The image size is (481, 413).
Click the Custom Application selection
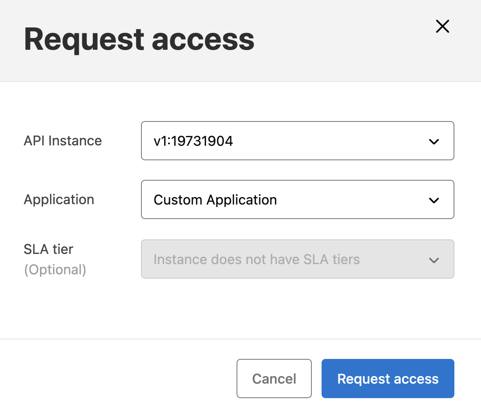215,199
